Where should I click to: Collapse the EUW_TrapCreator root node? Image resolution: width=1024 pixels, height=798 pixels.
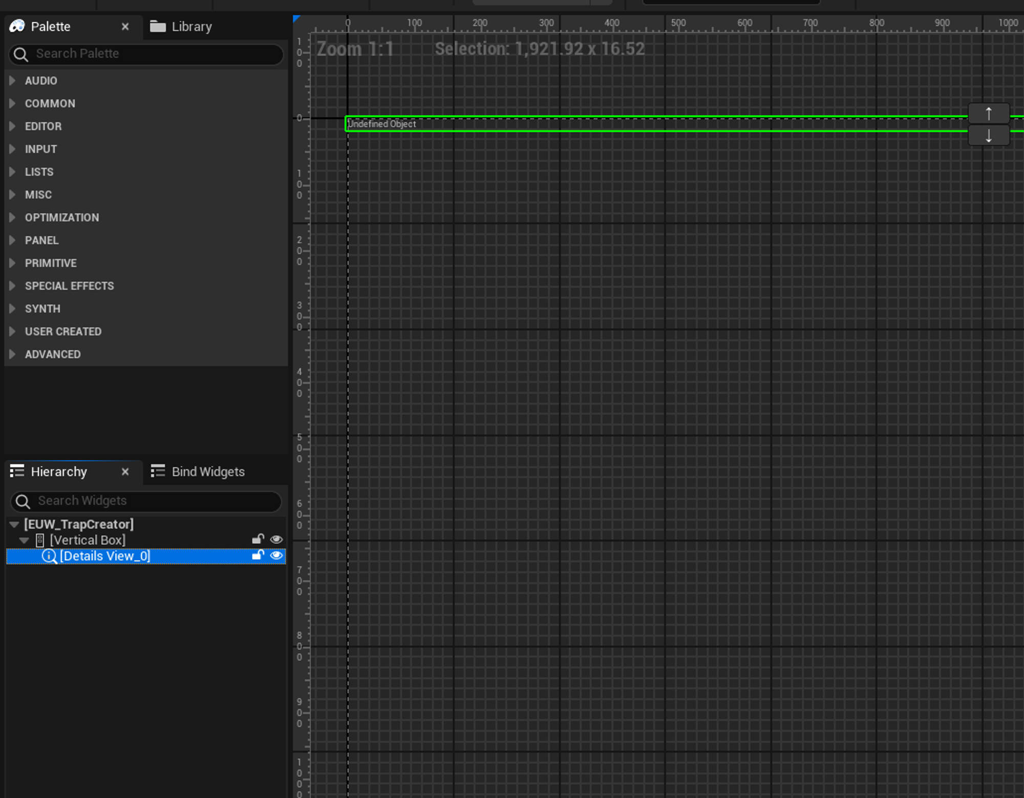point(14,524)
